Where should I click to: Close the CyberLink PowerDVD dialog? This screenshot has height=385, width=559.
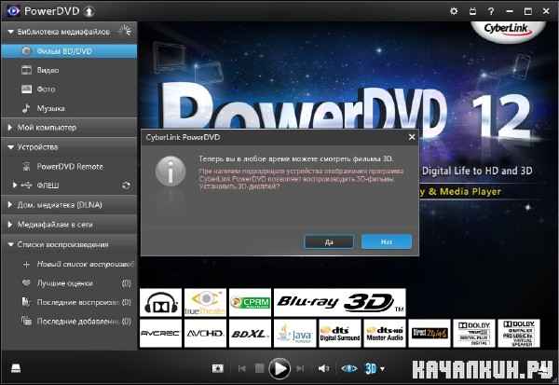412,137
